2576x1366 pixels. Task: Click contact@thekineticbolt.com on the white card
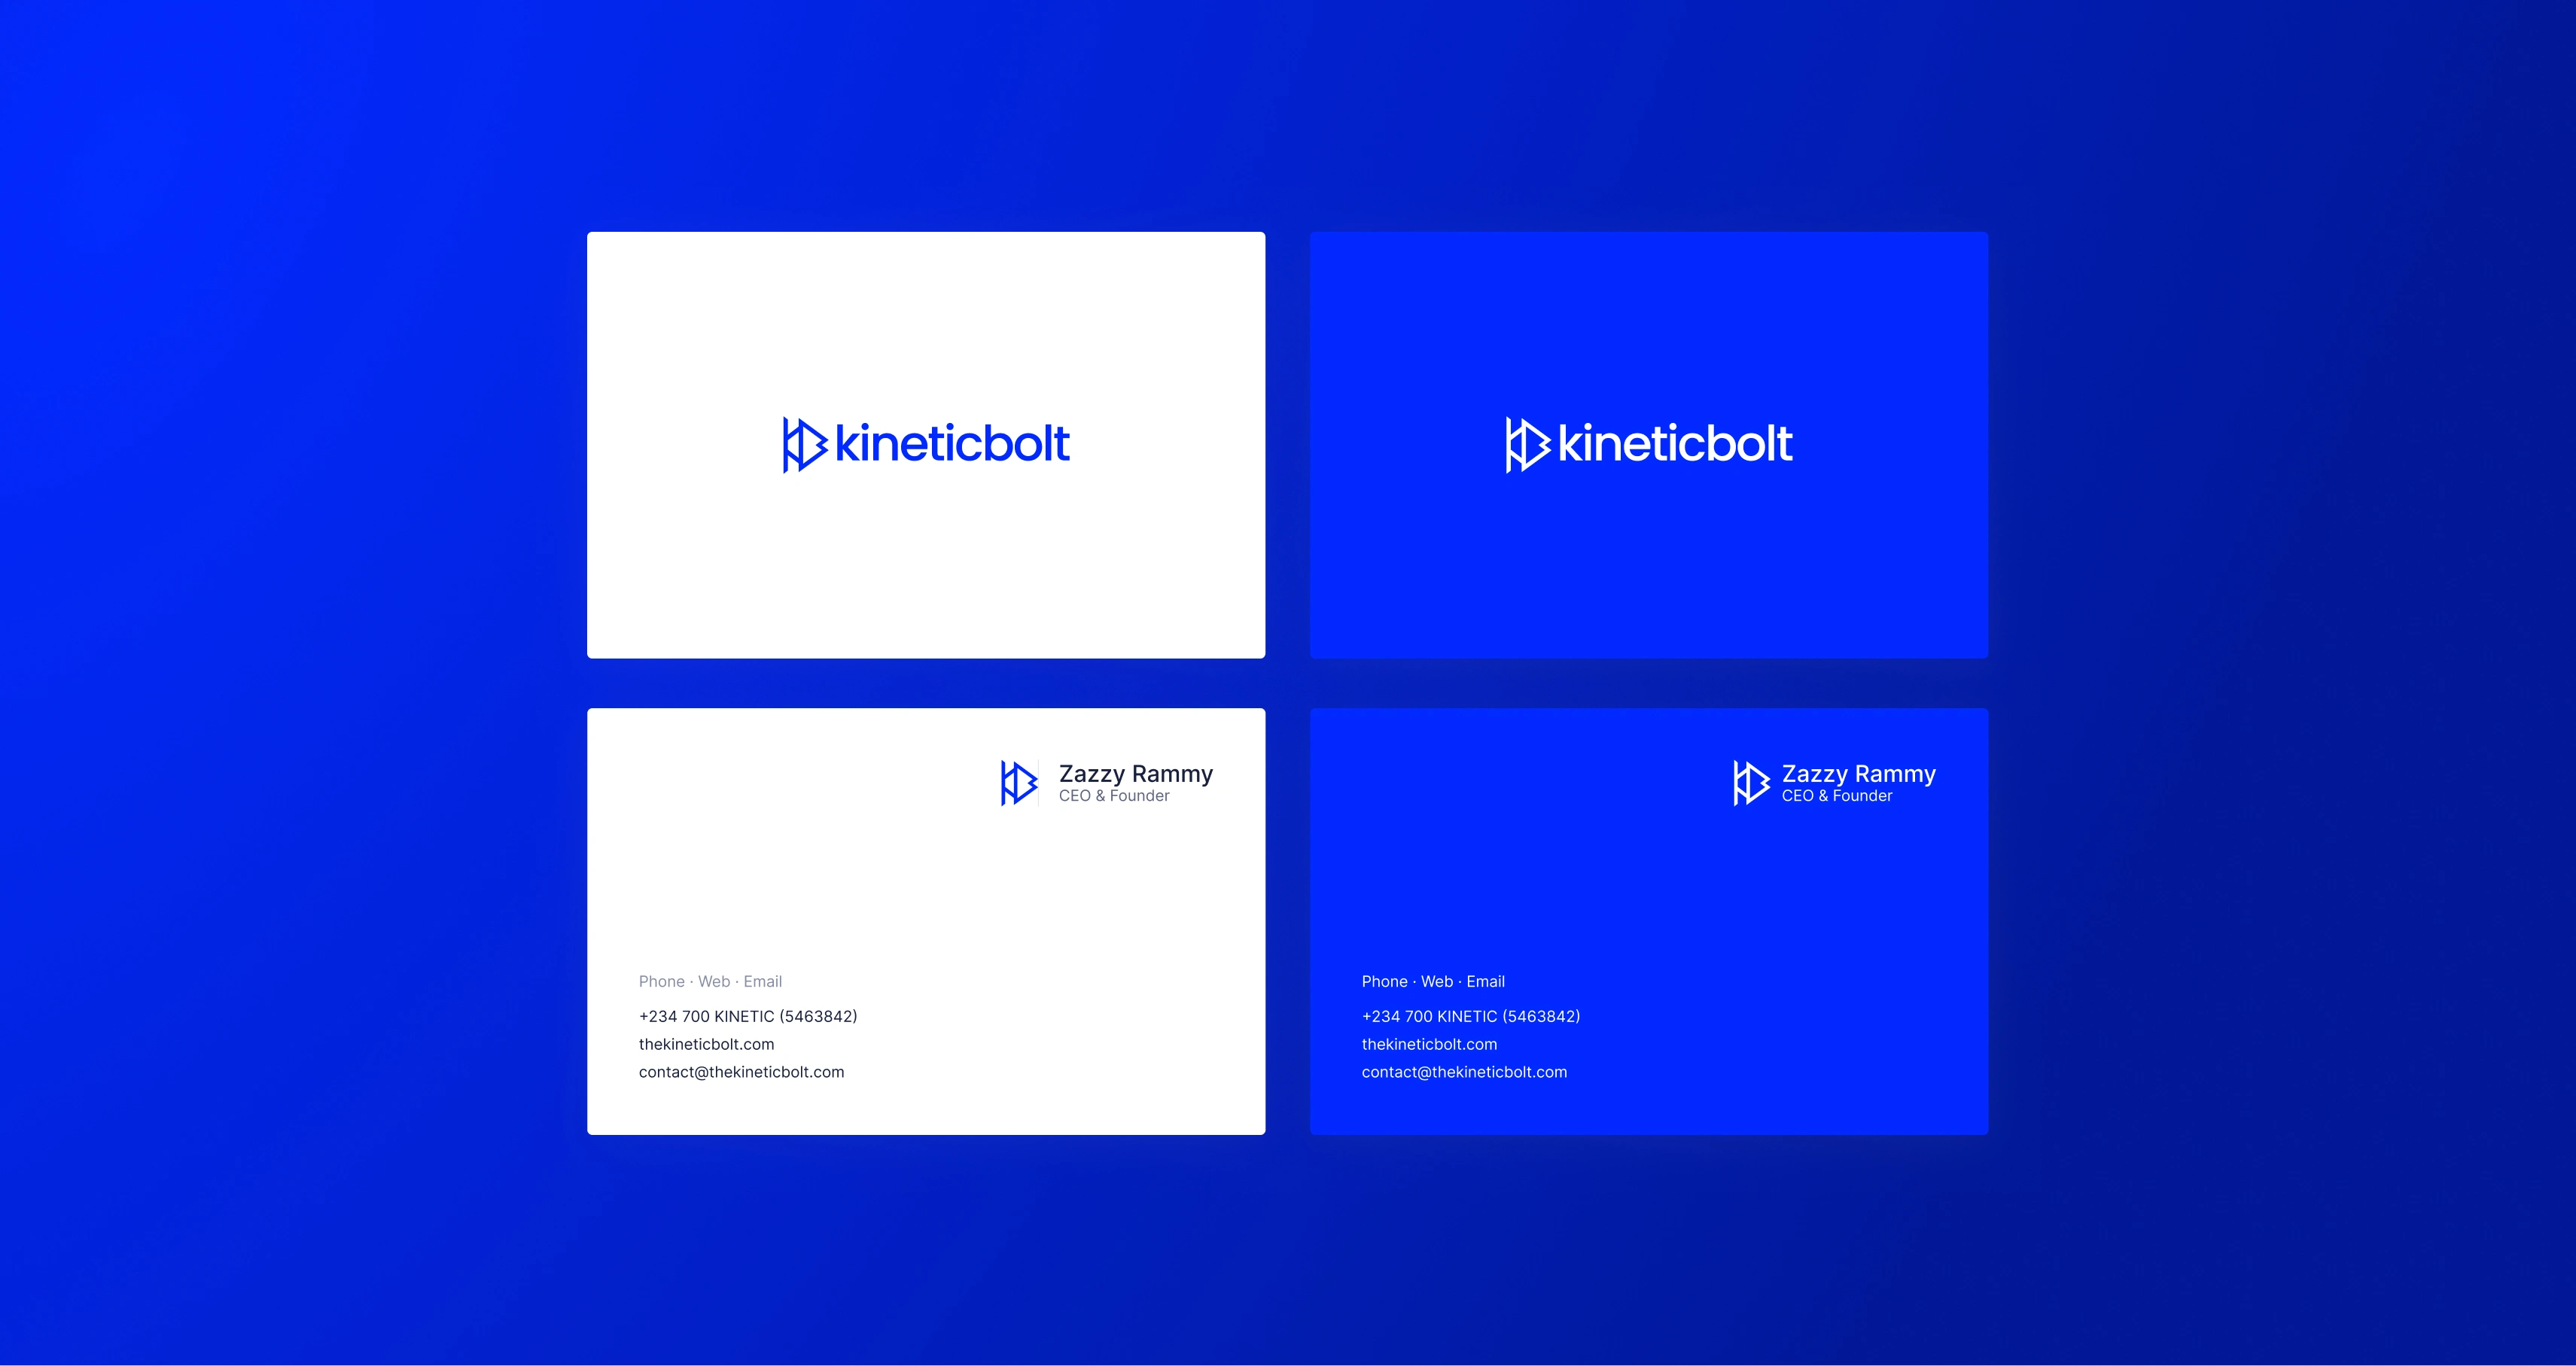click(x=742, y=1072)
